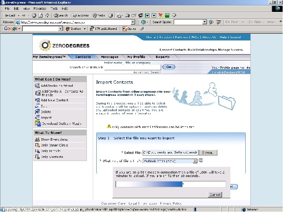Screen dimensions: 283x212
Task: Open the Edit menu
Action: (17, 9)
